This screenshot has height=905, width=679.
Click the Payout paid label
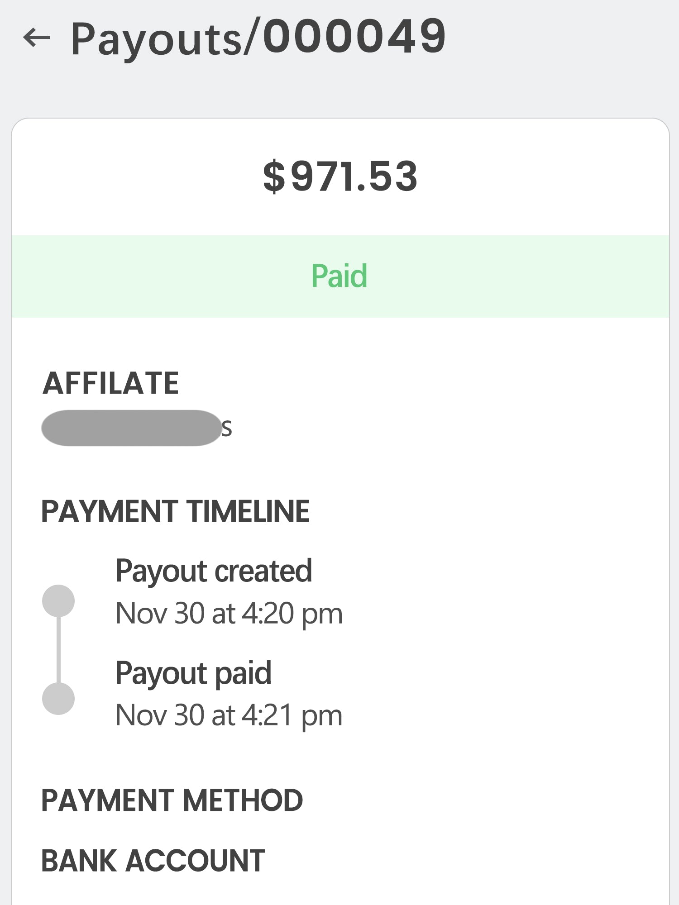point(193,673)
